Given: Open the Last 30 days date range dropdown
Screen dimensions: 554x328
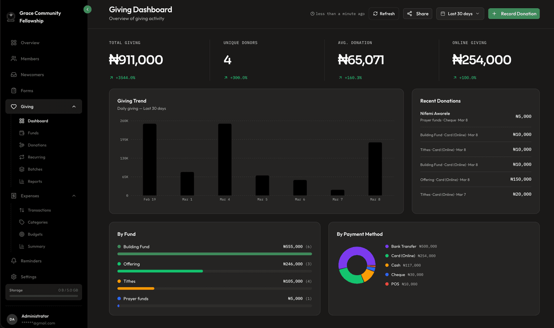Looking at the screenshot, I should 460,13.
